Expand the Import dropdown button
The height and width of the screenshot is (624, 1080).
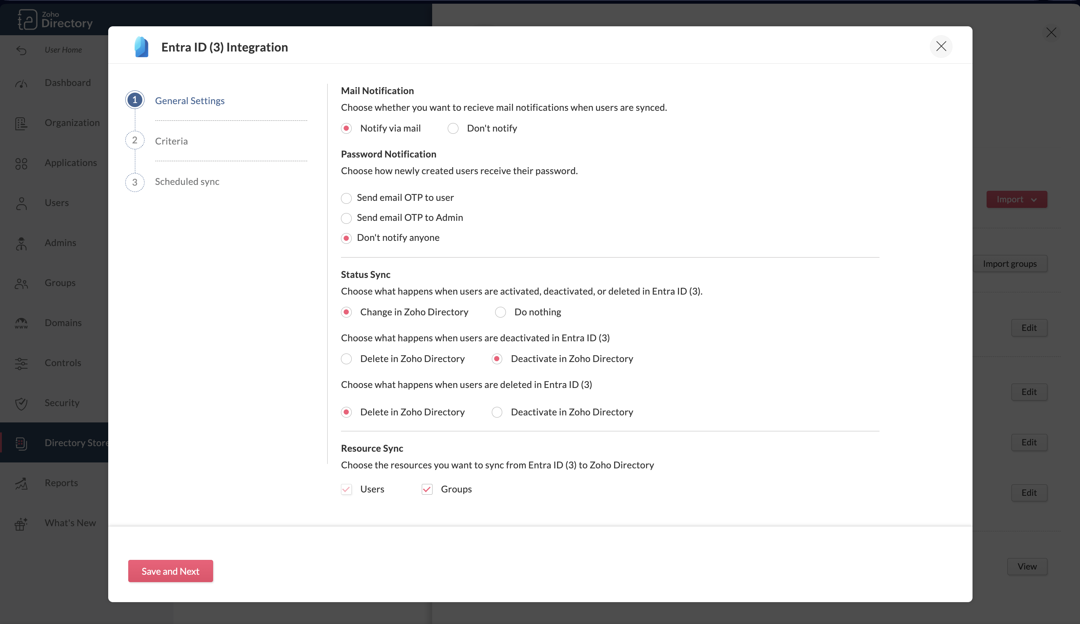(x=1017, y=200)
